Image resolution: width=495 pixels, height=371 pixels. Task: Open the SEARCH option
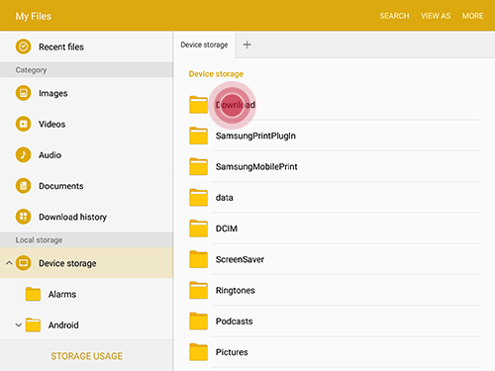pos(394,16)
